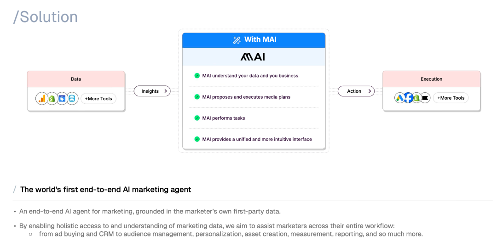This screenshot has width=497, height=252.
Task: Expand the Action chevron arrow
Action: pos(370,91)
